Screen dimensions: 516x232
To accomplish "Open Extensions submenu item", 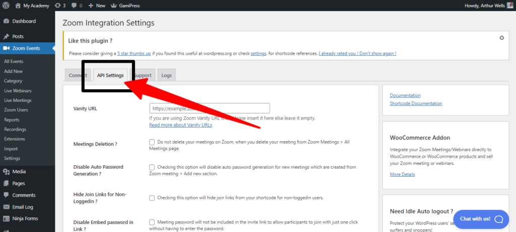I will (x=15, y=139).
